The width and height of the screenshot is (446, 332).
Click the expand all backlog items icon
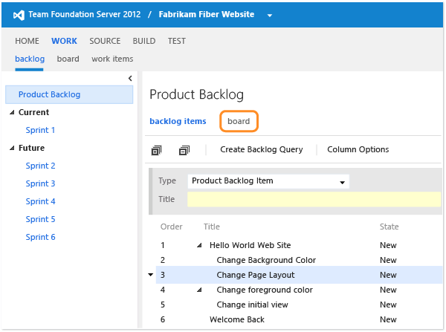(156, 150)
